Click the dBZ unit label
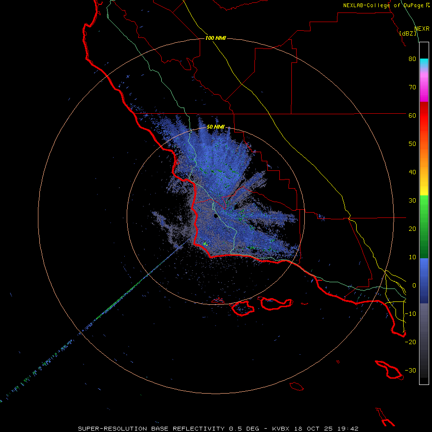 (408, 33)
